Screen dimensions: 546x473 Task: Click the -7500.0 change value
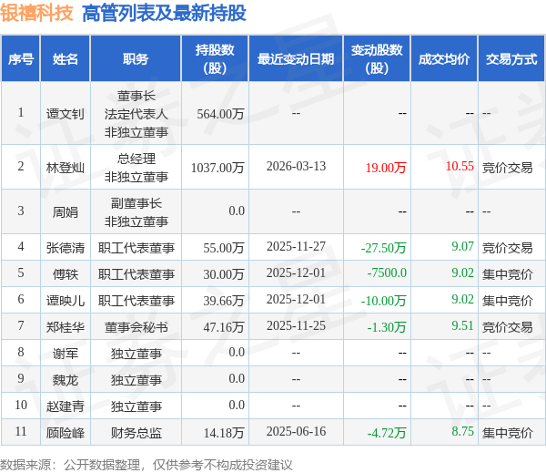coord(387,272)
